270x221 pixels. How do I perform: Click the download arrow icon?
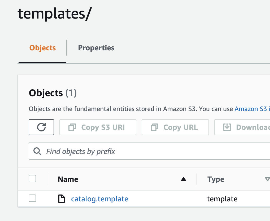[227, 127]
